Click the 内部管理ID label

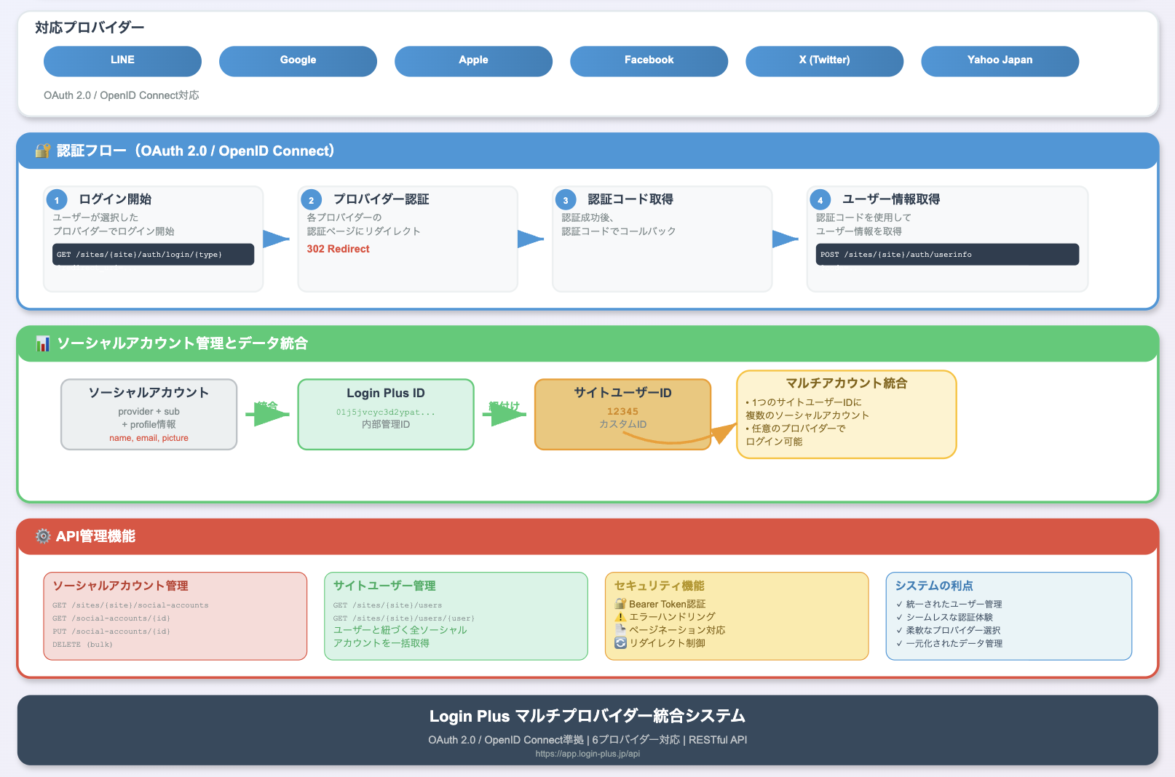pyautogui.click(x=386, y=424)
